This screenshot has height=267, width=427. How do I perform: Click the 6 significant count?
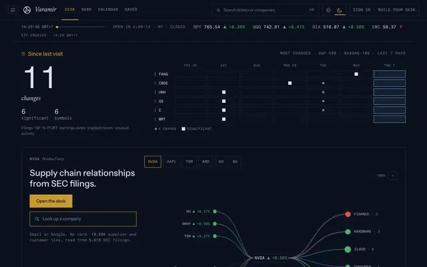(35, 114)
